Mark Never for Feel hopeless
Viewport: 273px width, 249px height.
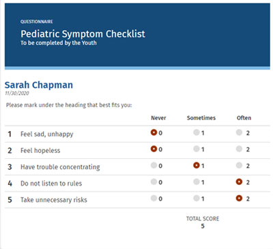[x=154, y=149]
